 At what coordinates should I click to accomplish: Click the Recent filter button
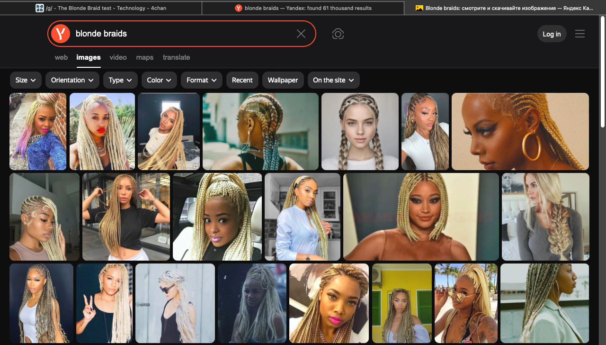tap(242, 80)
